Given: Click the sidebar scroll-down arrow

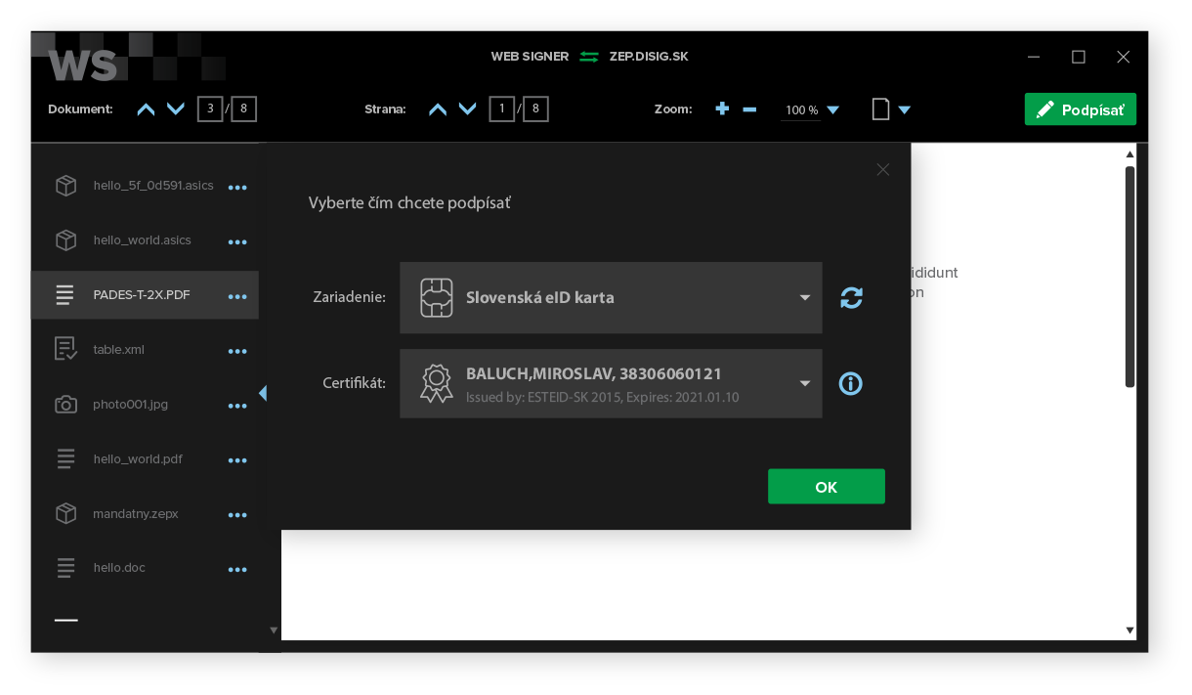Looking at the screenshot, I should [274, 630].
